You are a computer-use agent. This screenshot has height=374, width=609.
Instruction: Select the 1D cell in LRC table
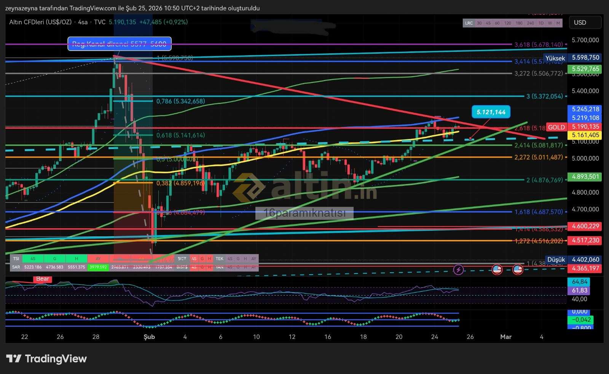coord(541,23)
